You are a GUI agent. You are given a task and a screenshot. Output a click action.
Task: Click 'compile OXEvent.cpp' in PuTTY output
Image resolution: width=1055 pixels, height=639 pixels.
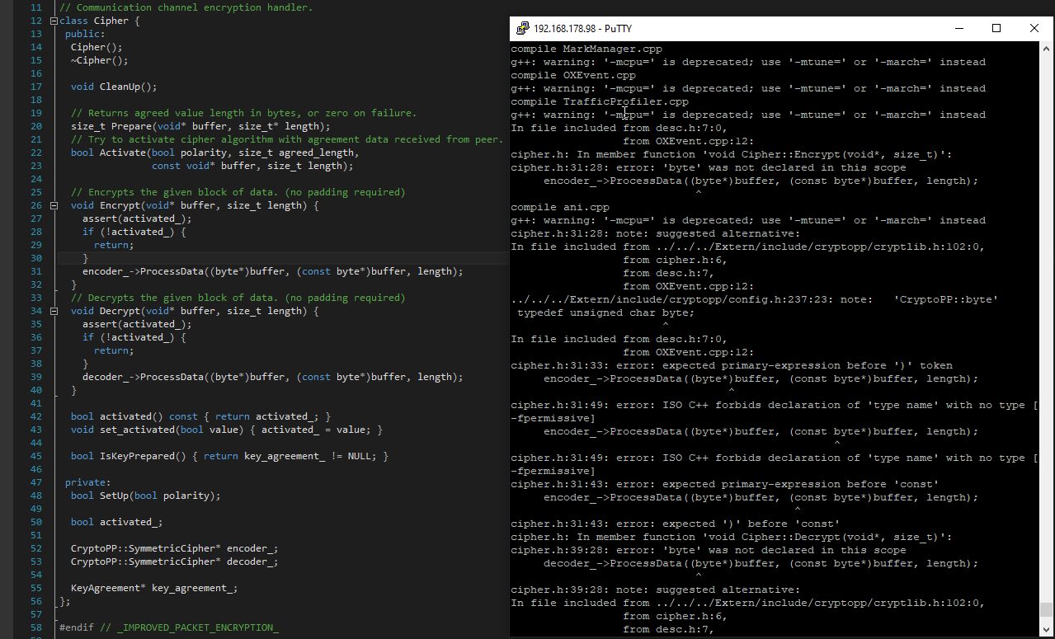(x=573, y=75)
